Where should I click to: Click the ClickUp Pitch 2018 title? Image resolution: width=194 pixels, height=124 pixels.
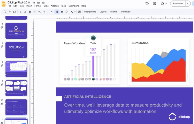point(19,3)
